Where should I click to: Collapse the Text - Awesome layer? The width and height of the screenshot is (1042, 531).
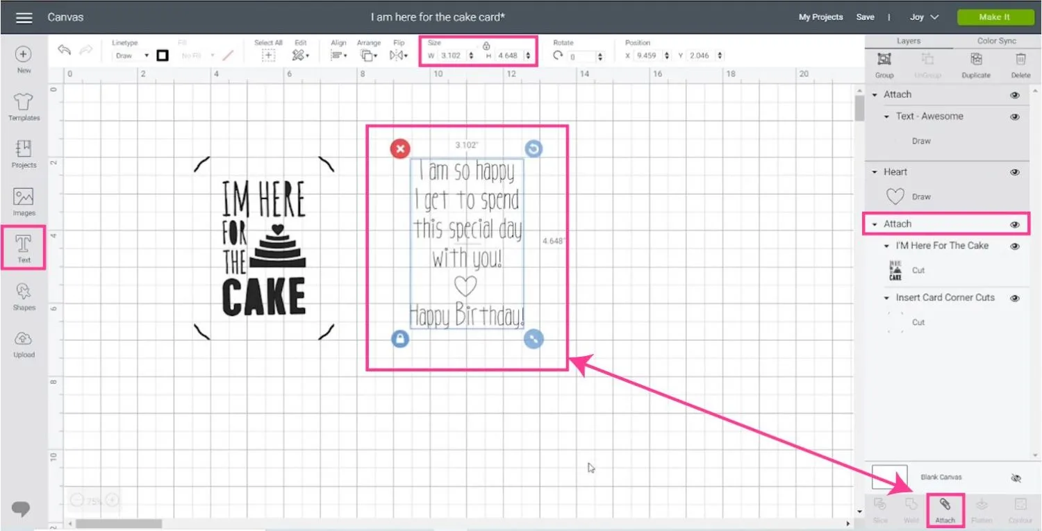click(887, 117)
